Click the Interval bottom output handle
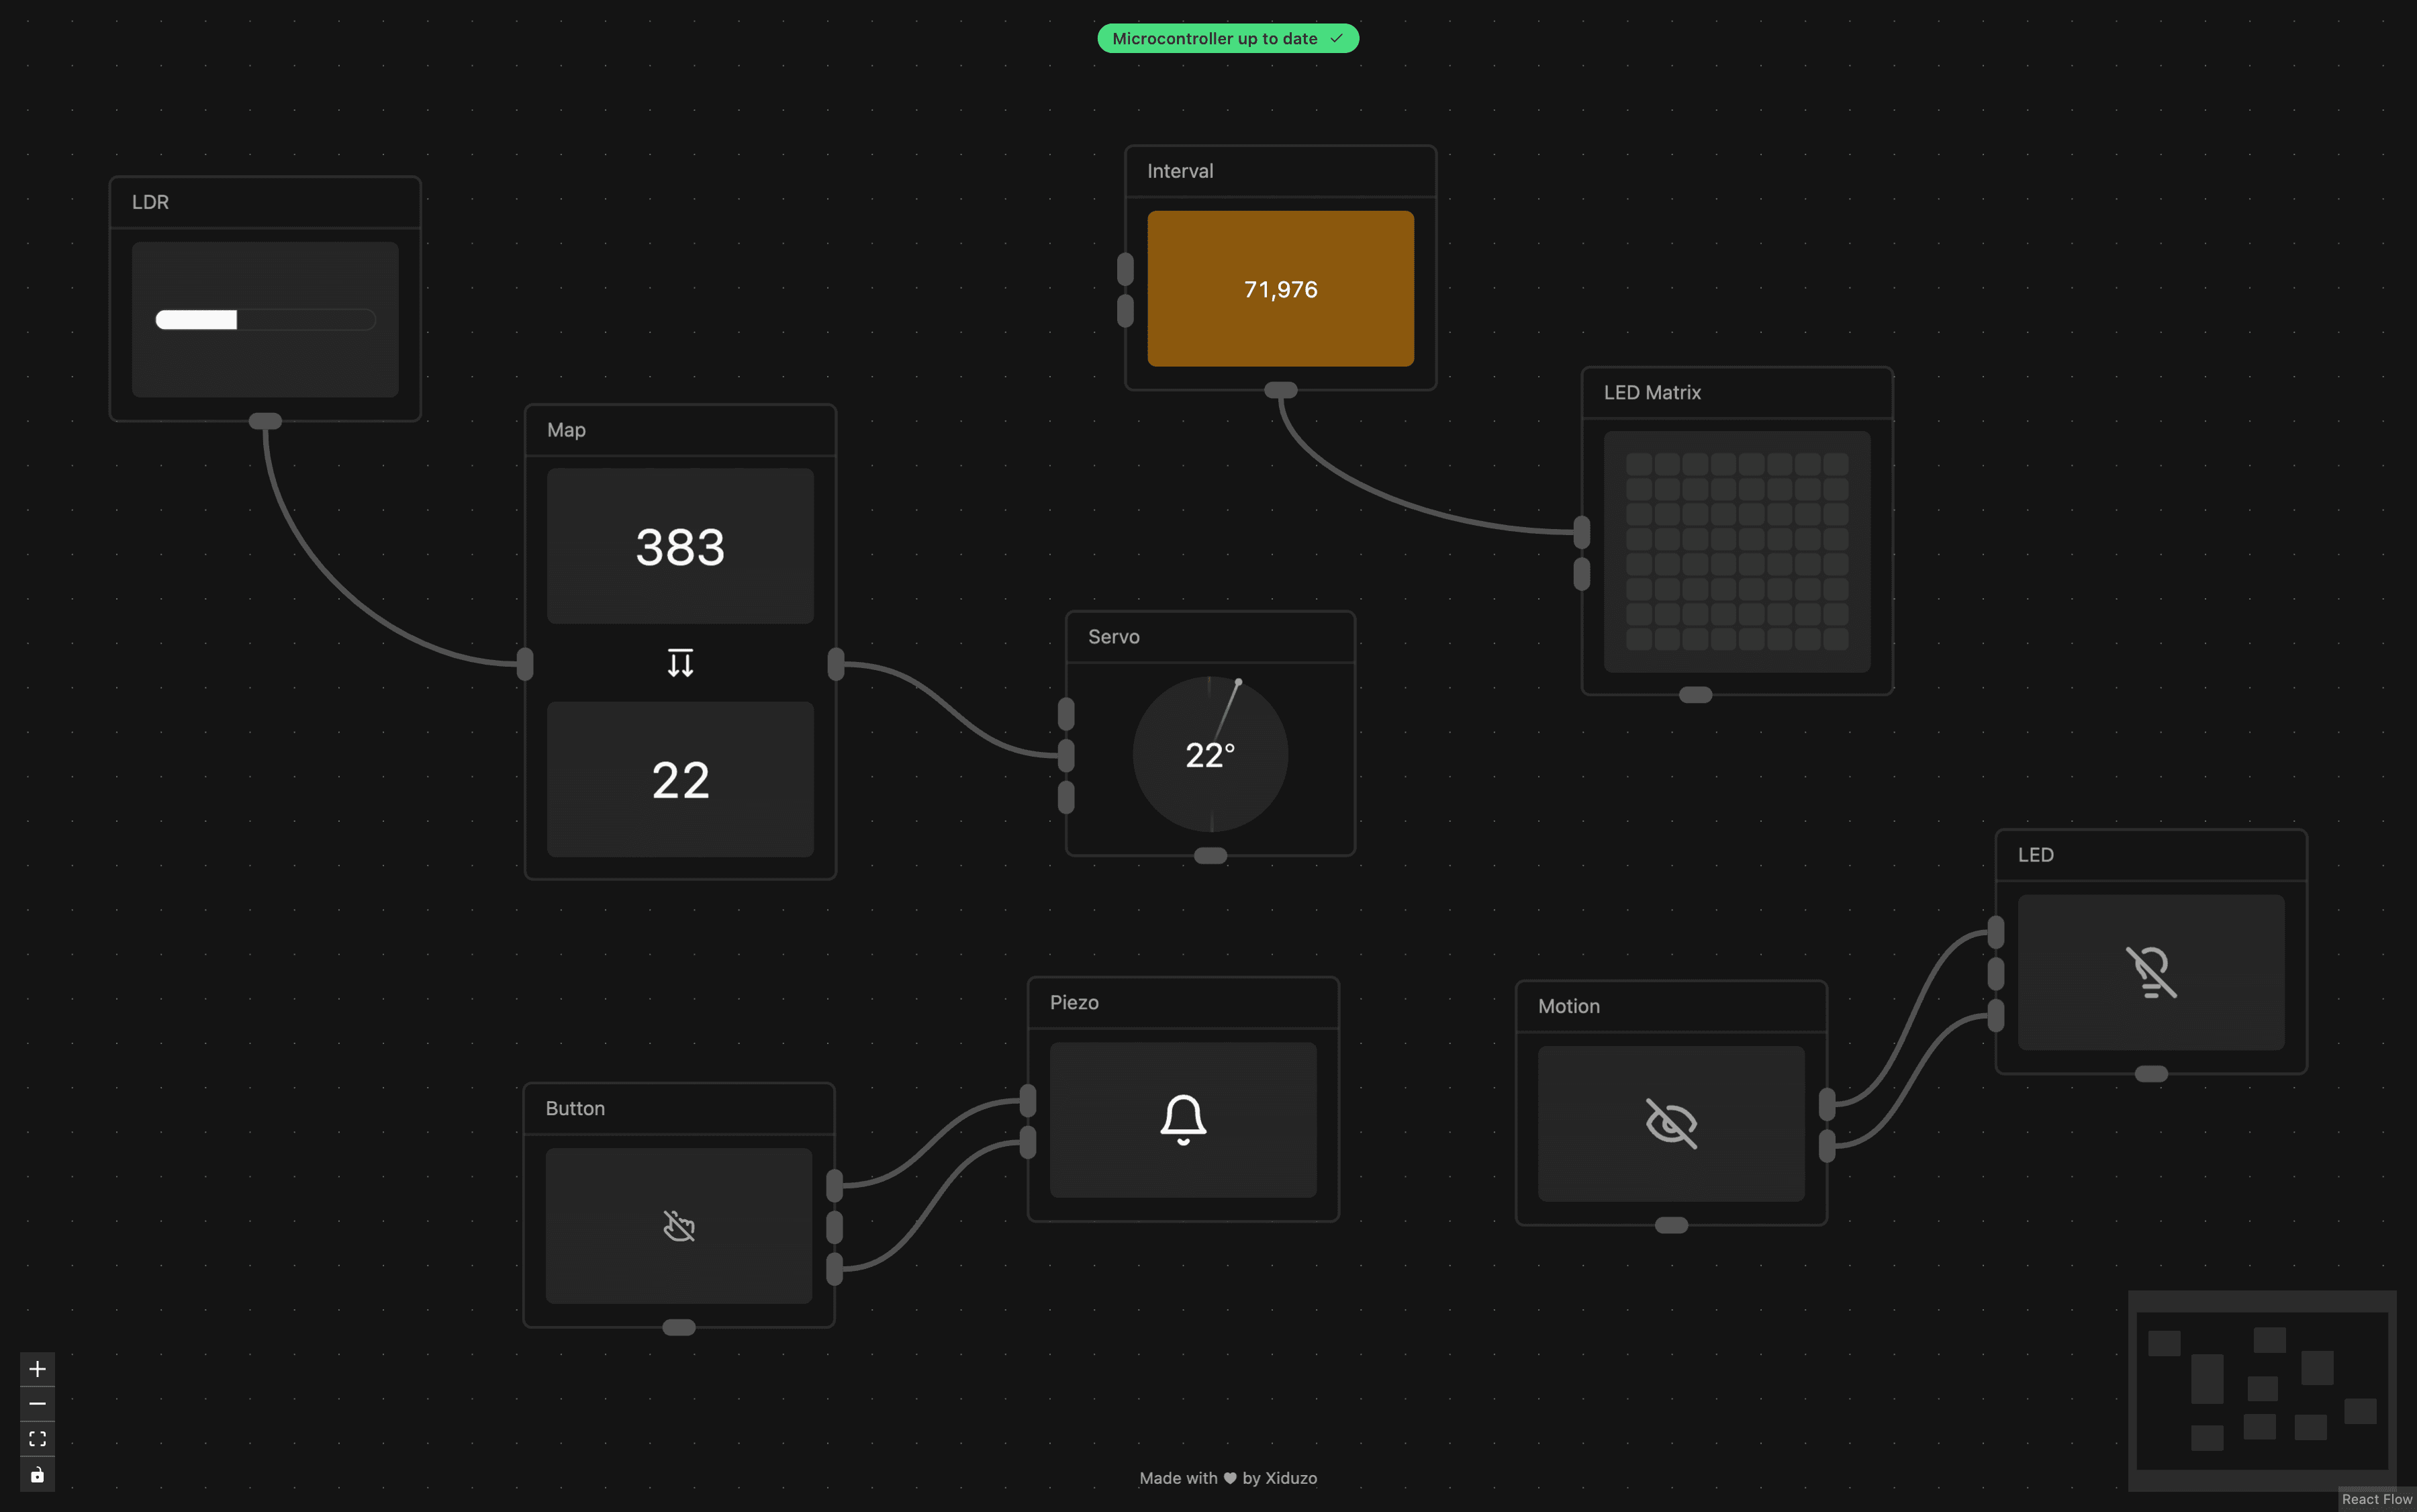 1280,390
